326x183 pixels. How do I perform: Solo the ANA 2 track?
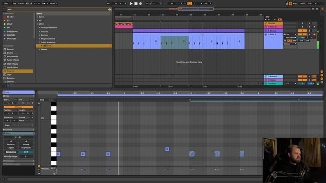310,34
